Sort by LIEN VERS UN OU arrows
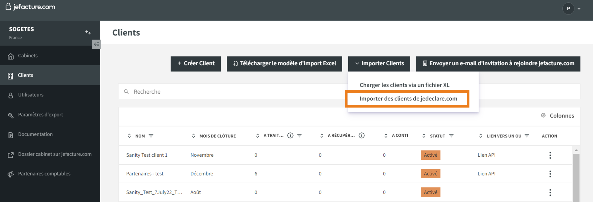Screen dimensions: 593x202 [481, 136]
